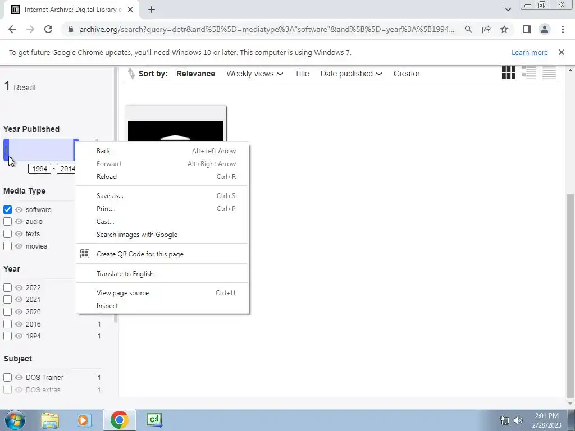Open the browser side panel icon
The width and height of the screenshot is (575, 431).
pyautogui.click(x=527, y=29)
